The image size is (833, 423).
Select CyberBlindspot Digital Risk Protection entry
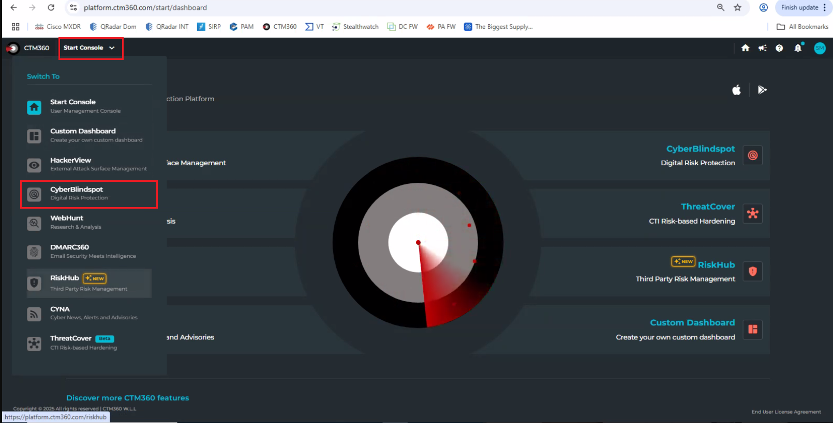89,194
